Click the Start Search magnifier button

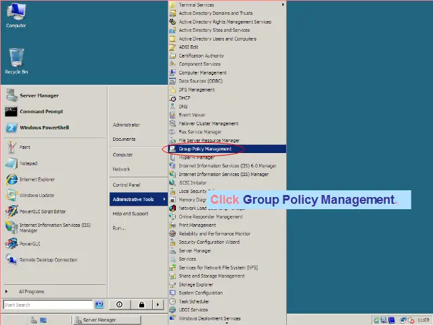pyautogui.click(x=99, y=305)
